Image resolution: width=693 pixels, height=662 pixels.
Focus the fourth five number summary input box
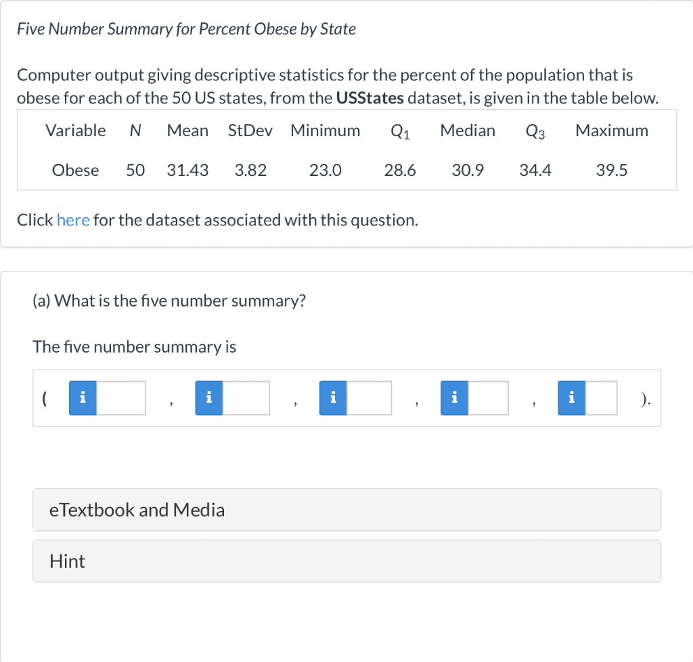pyautogui.click(x=488, y=398)
